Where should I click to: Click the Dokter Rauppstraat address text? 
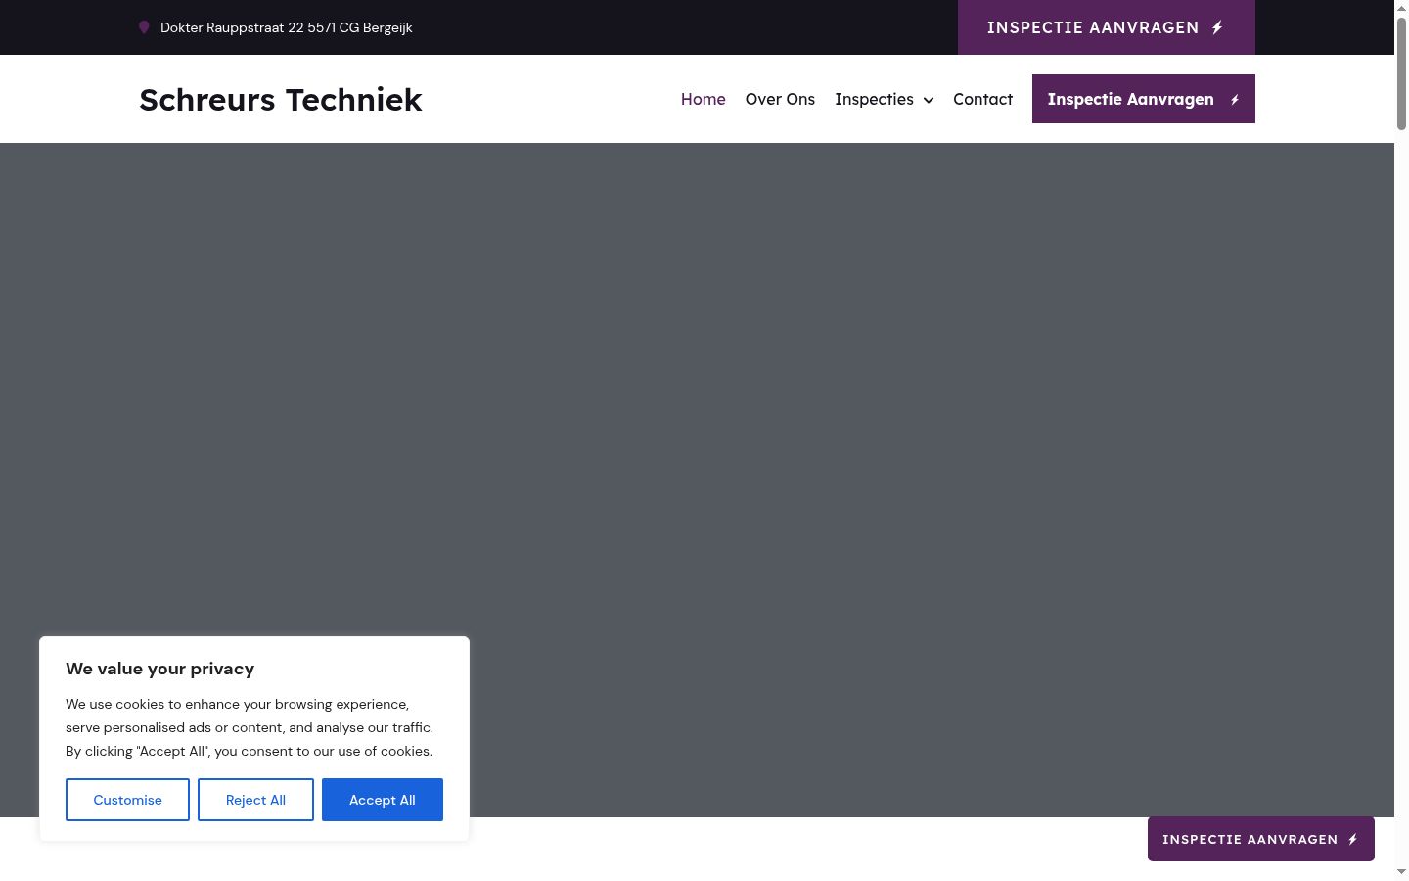(x=287, y=27)
